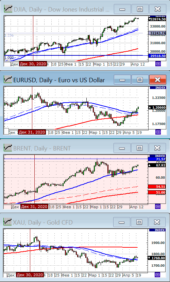
Task: Minimize the XAU Gold CFD window
Action: pos(121,222)
